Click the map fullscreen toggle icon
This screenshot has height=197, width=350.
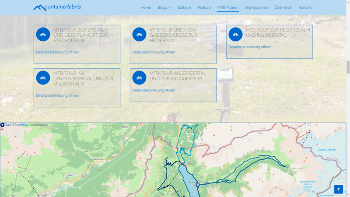click(x=2, y=125)
